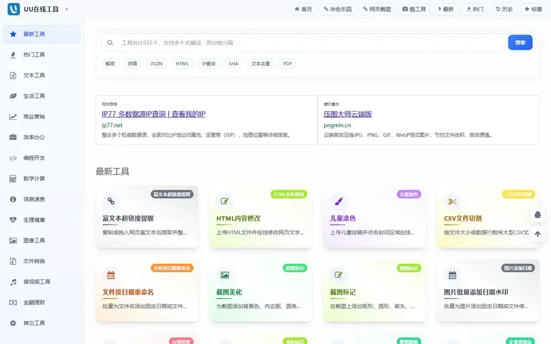The height and width of the screenshot is (344, 551).
Task: Select the 解密 keyword tag
Action: point(110,64)
